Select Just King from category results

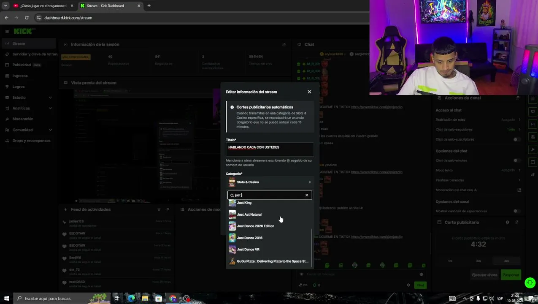tap(269, 203)
